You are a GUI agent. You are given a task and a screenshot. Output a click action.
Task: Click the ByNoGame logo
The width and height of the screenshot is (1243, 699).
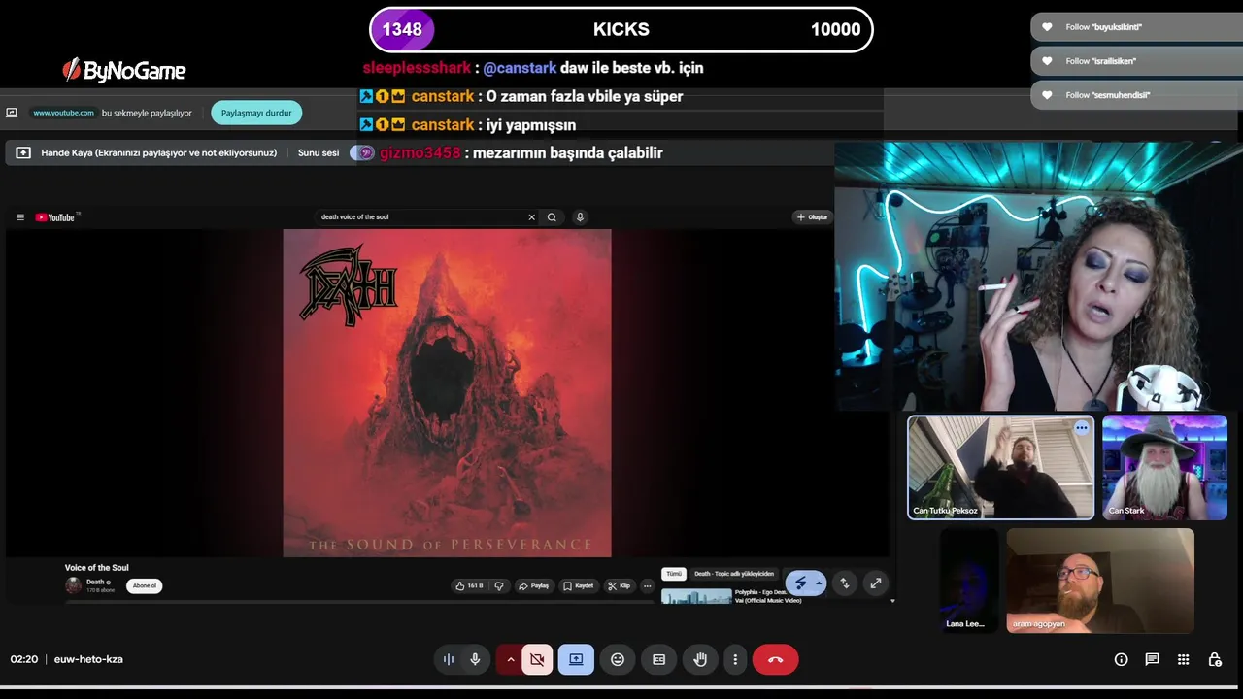pyautogui.click(x=123, y=70)
